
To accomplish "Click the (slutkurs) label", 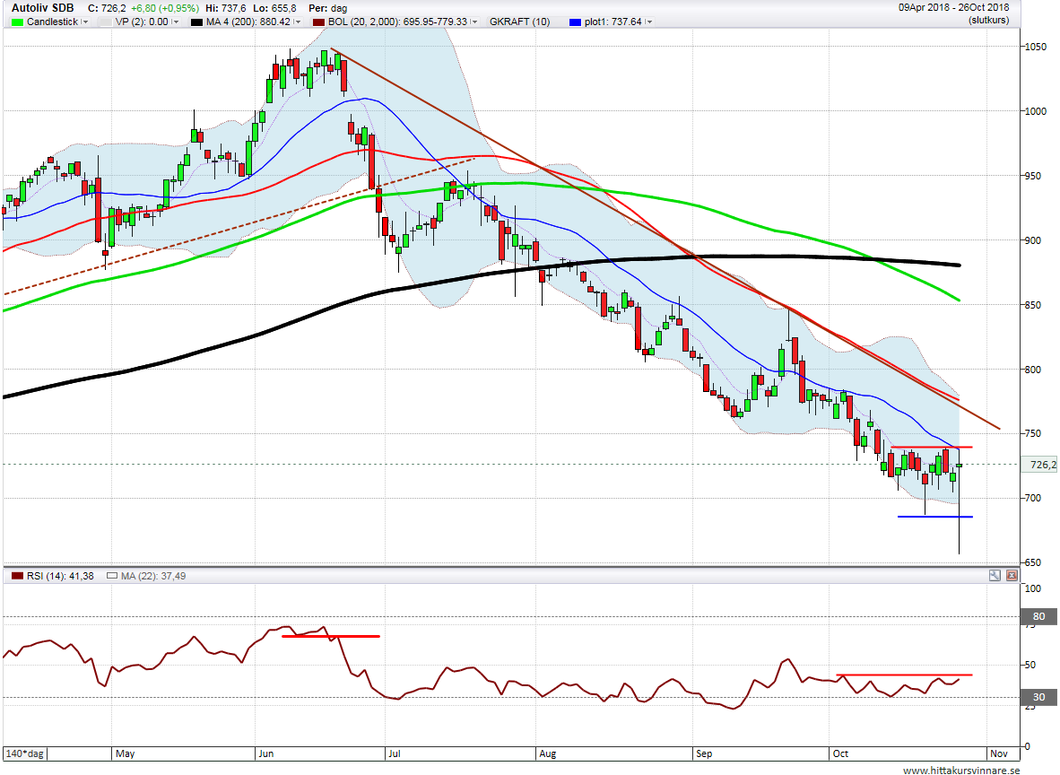I will pos(988,21).
